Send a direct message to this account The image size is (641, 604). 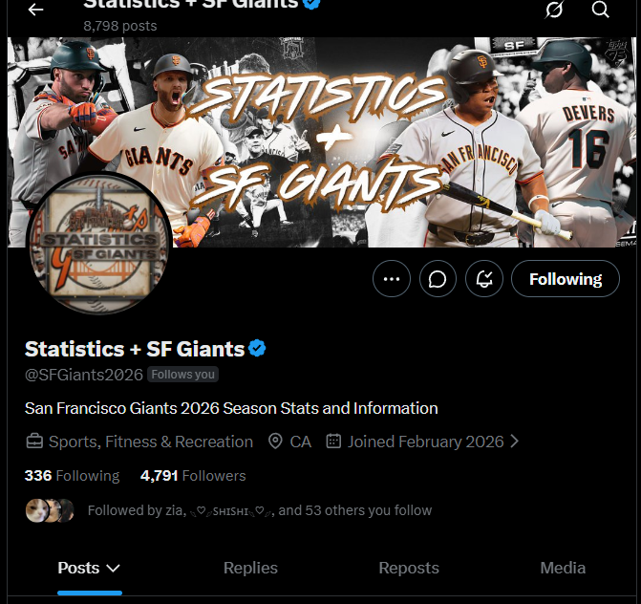pyautogui.click(x=438, y=279)
